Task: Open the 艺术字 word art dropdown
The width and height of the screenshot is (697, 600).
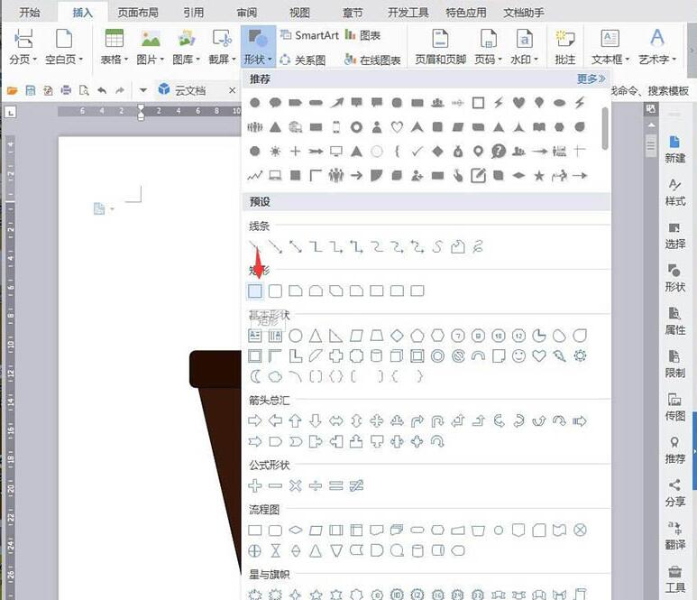Action: pos(656,45)
